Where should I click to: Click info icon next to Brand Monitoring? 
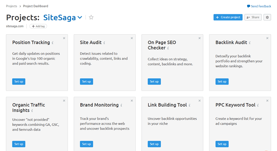click(121, 105)
